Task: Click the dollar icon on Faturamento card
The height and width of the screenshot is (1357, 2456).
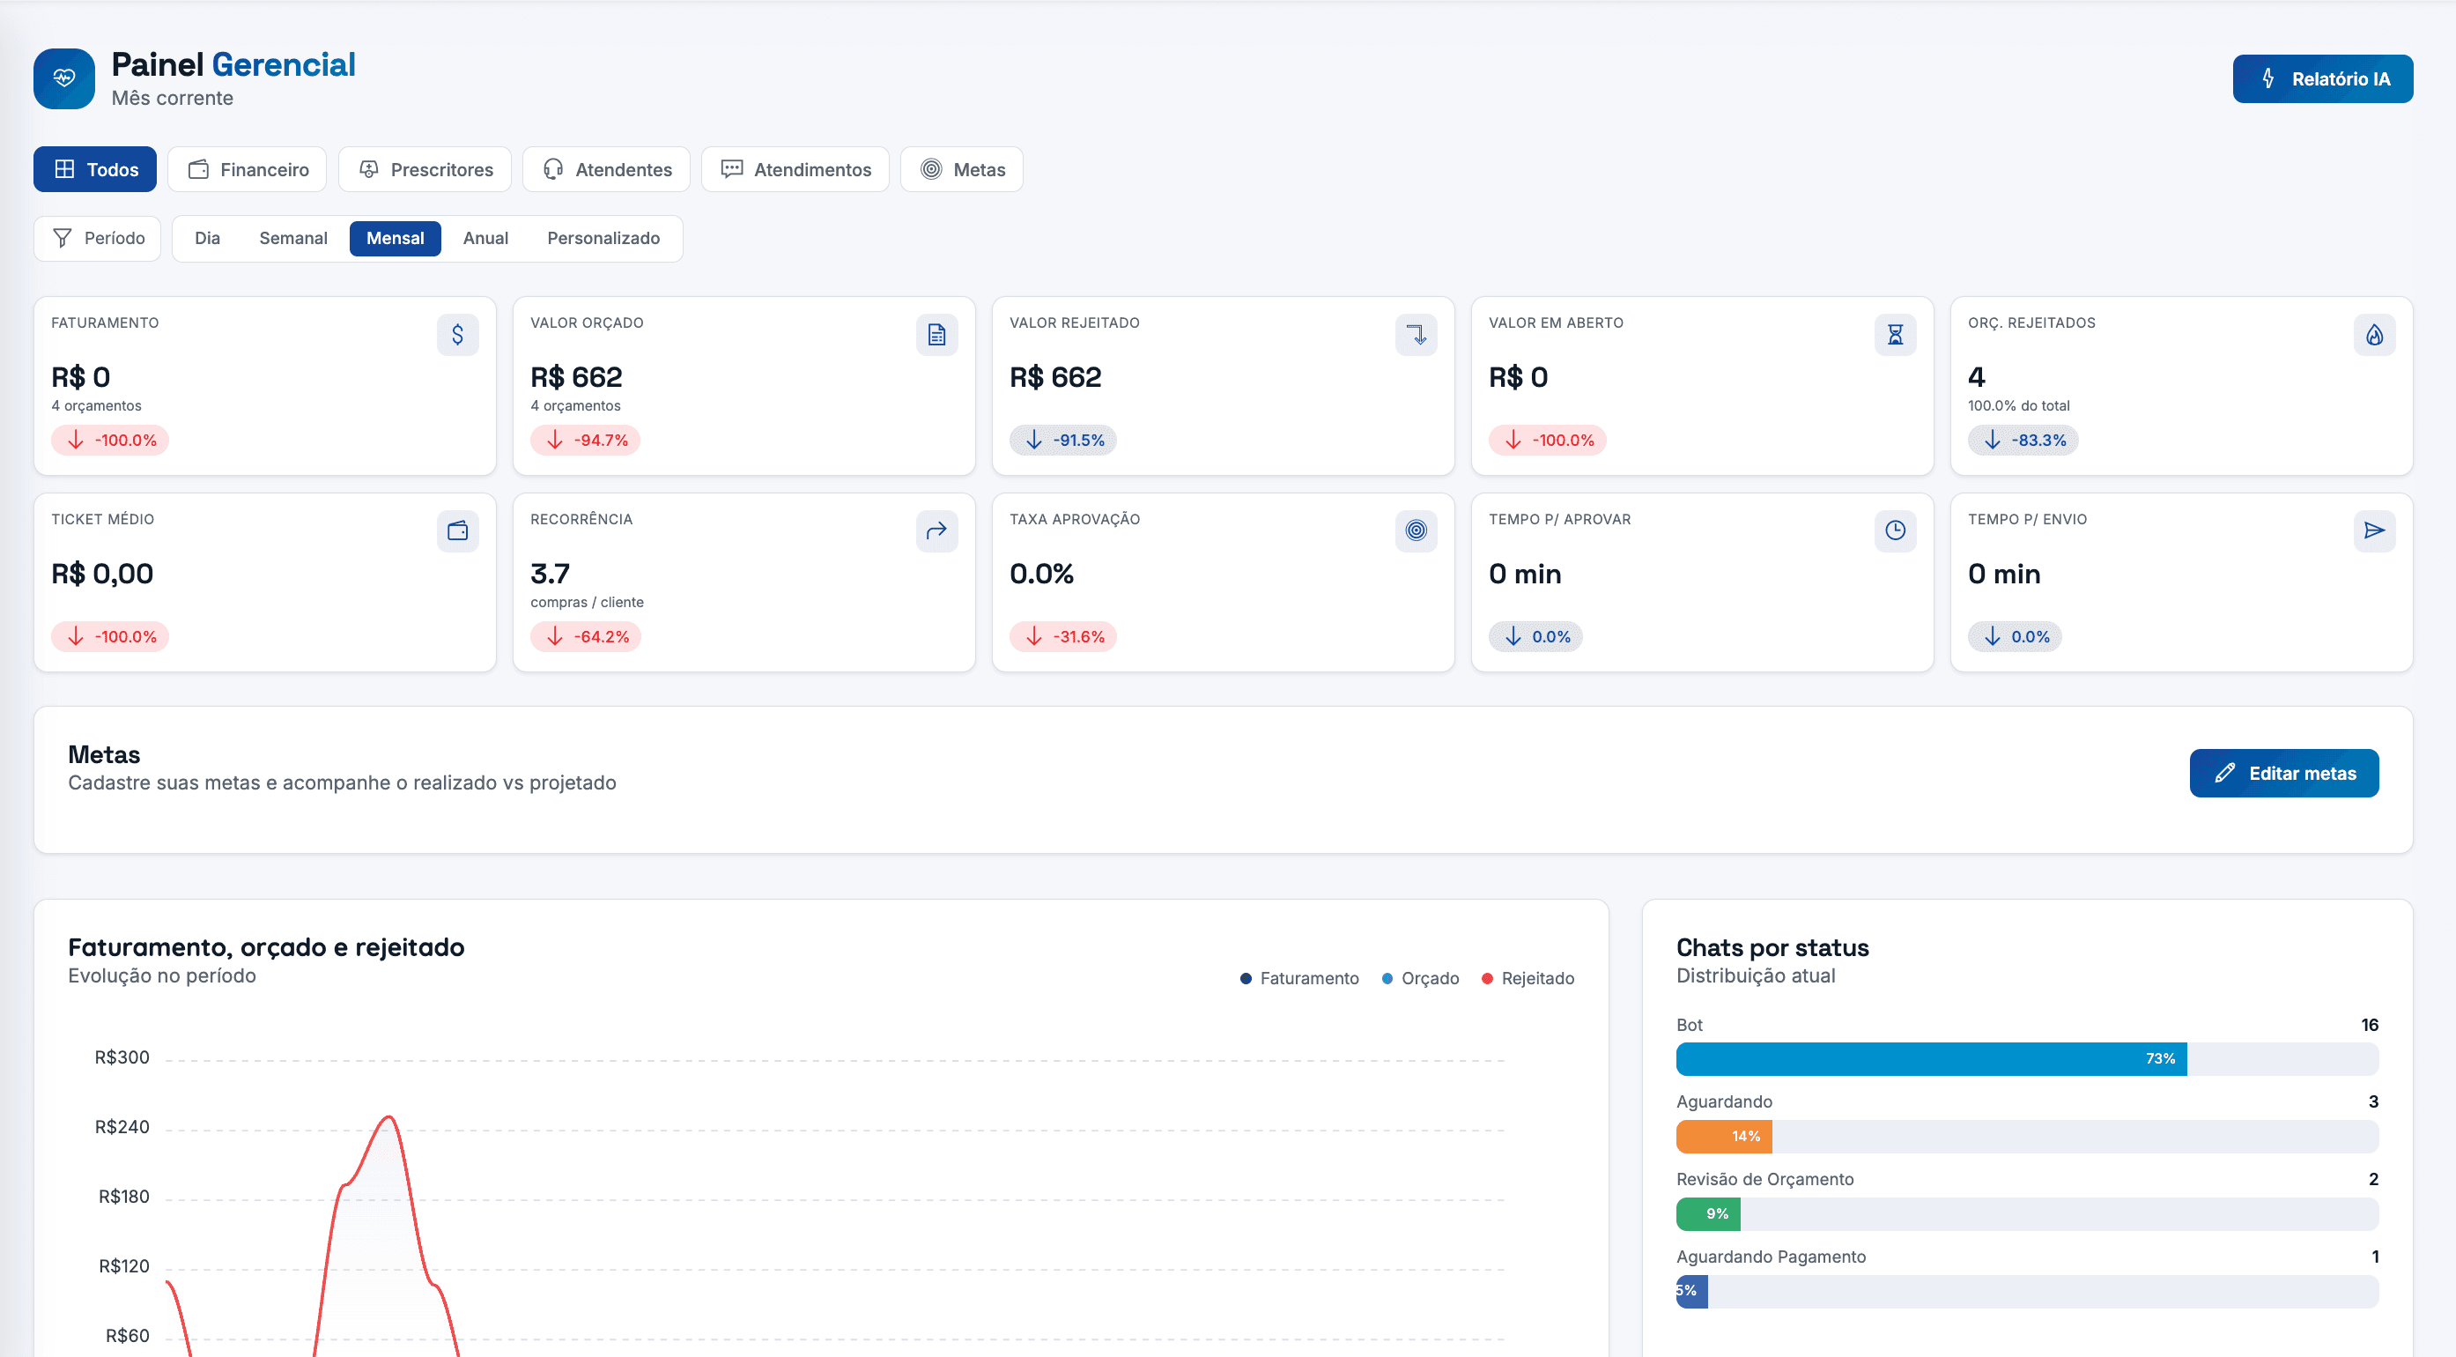Action: tap(458, 335)
